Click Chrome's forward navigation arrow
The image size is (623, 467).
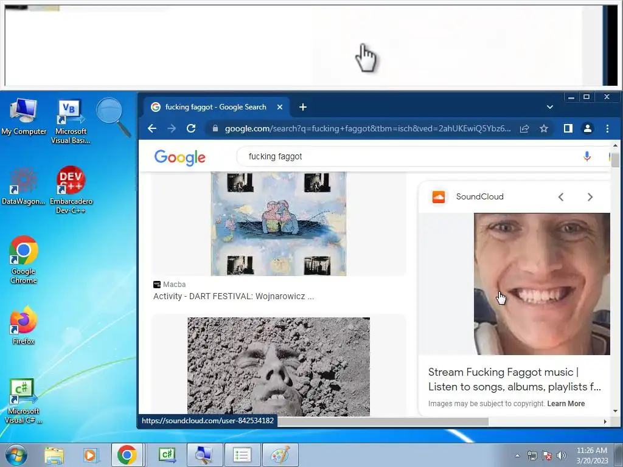(x=172, y=128)
